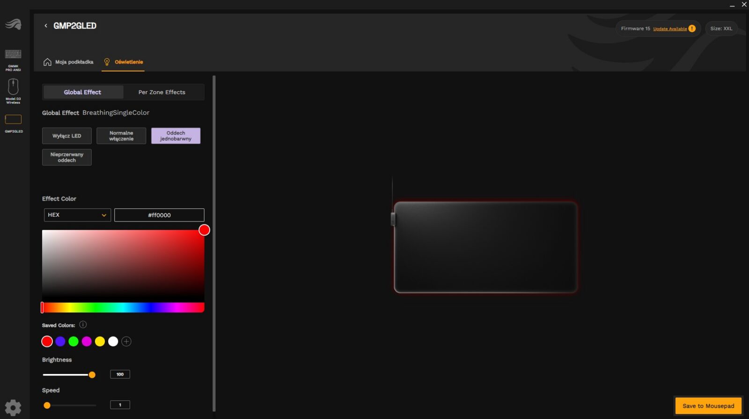This screenshot has width=749, height=419.
Task: Click the Glorious logo icon in sidebar
Action: (13, 24)
